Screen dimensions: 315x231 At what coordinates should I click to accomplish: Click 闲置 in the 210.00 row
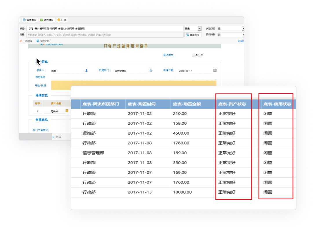(x=268, y=114)
